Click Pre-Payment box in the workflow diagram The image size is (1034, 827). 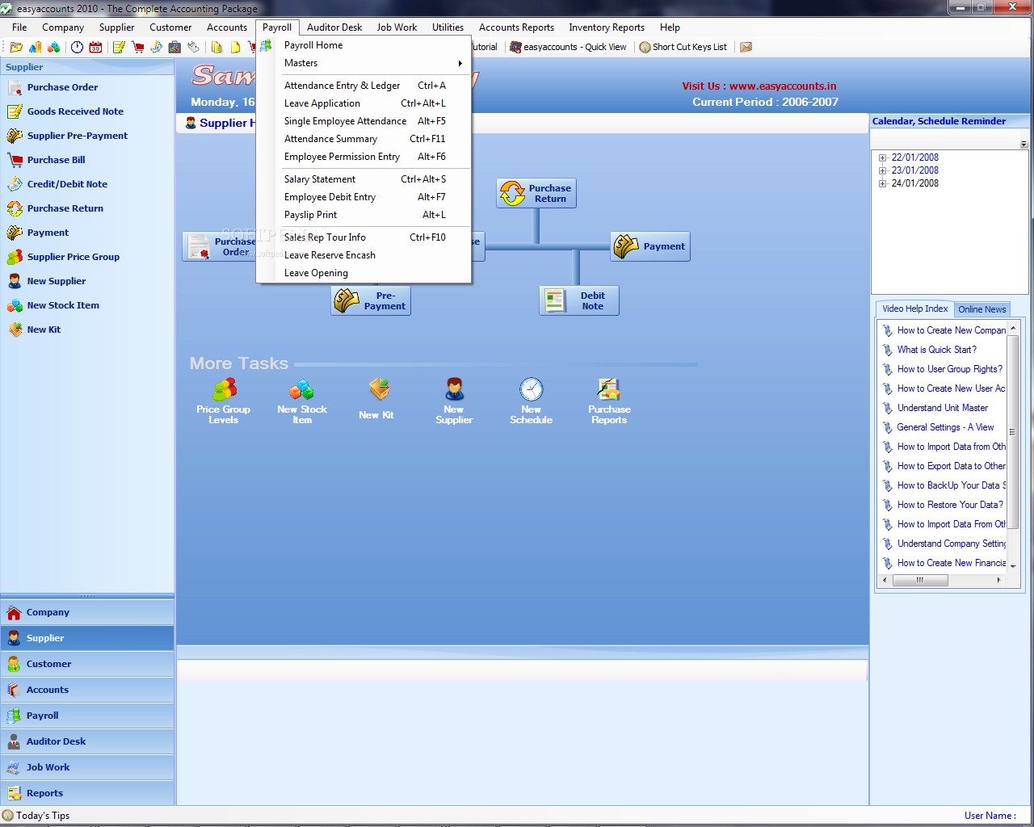(371, 300)
